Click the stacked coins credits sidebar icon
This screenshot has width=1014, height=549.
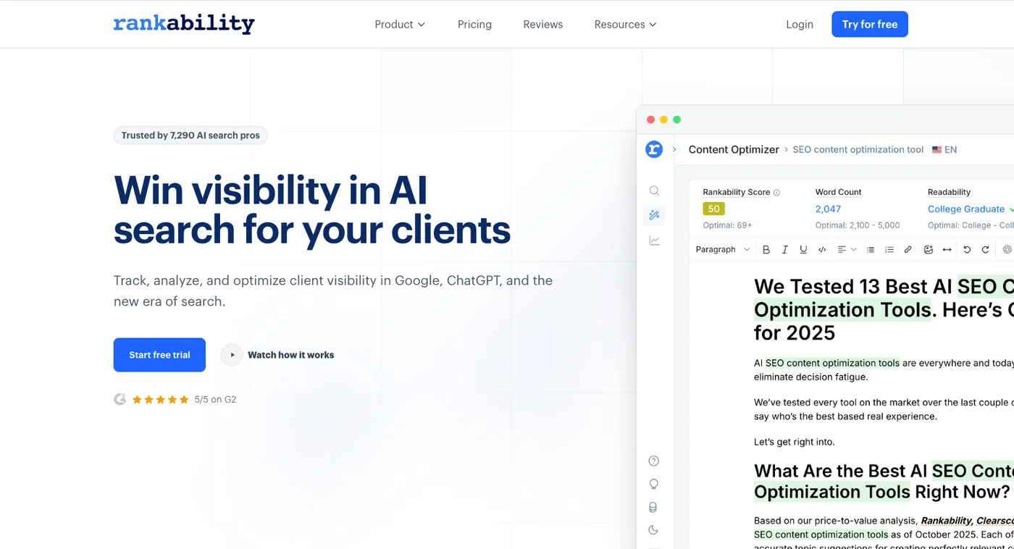pyautogui.click(x=653, y=507)
